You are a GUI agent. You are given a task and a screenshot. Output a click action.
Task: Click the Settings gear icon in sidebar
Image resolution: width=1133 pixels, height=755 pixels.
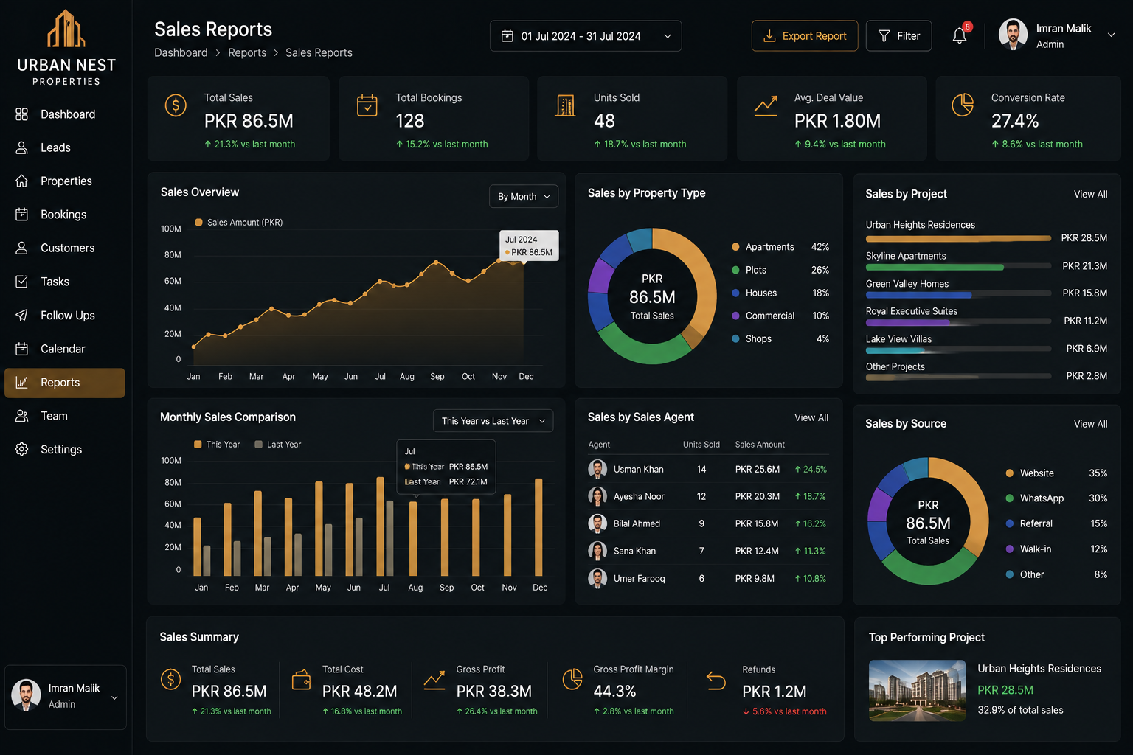[x=22, y=449]
